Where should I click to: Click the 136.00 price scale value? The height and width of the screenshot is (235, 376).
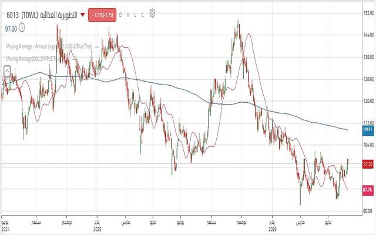(369, 57)
